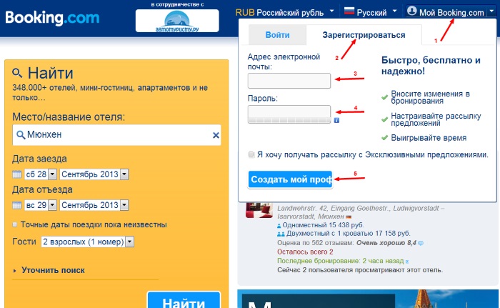The height and width of the screenshot is (308, 500).
Task: Tick the exclusive offers newsletter checkbox
Action: (x=251, y=154)
